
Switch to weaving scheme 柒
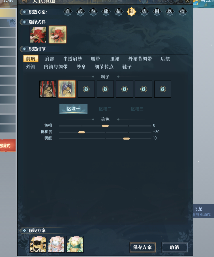[144, 12]
